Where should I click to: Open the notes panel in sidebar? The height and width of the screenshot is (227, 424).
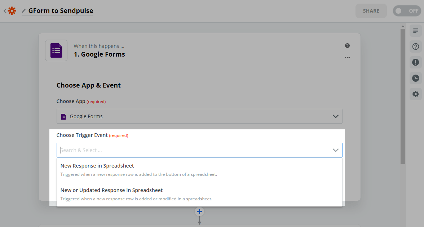click(416, 31)
